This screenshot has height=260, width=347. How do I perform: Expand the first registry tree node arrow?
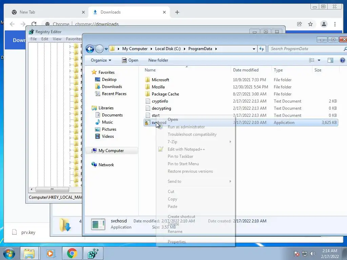point(70,46)
